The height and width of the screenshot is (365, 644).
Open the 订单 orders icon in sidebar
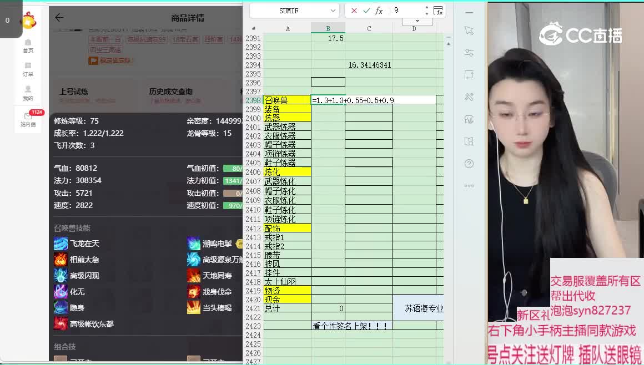(x=28, y=69)
